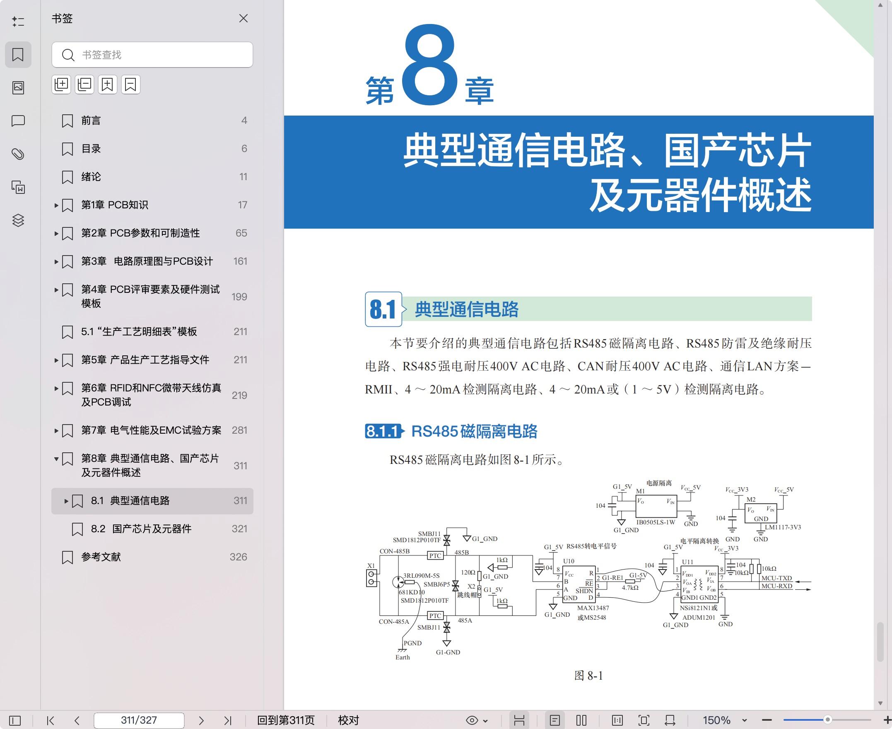This screenshot has width=892, height=729.
Task: Select 第1章 PCB知识 bookmark text
Action: coord(115,205)
